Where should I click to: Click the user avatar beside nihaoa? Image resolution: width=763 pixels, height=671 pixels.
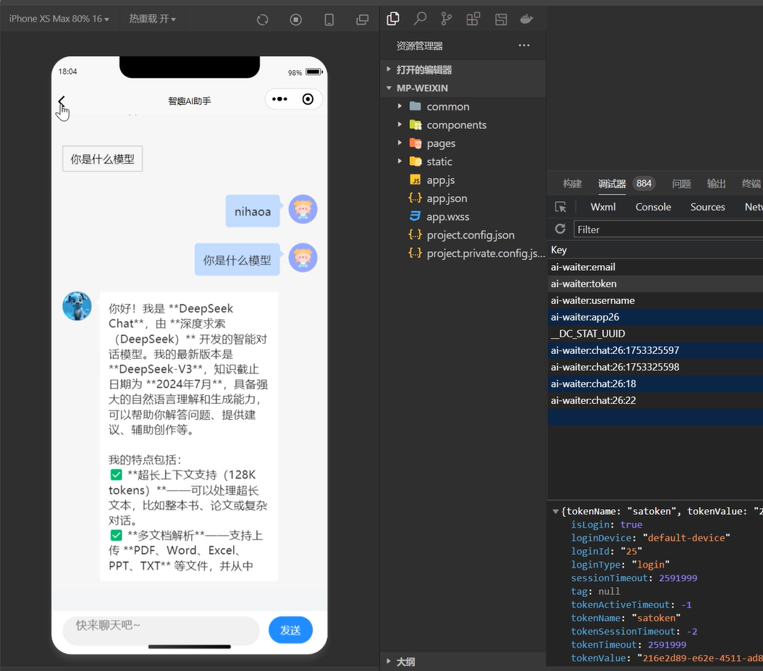point(303,209)
